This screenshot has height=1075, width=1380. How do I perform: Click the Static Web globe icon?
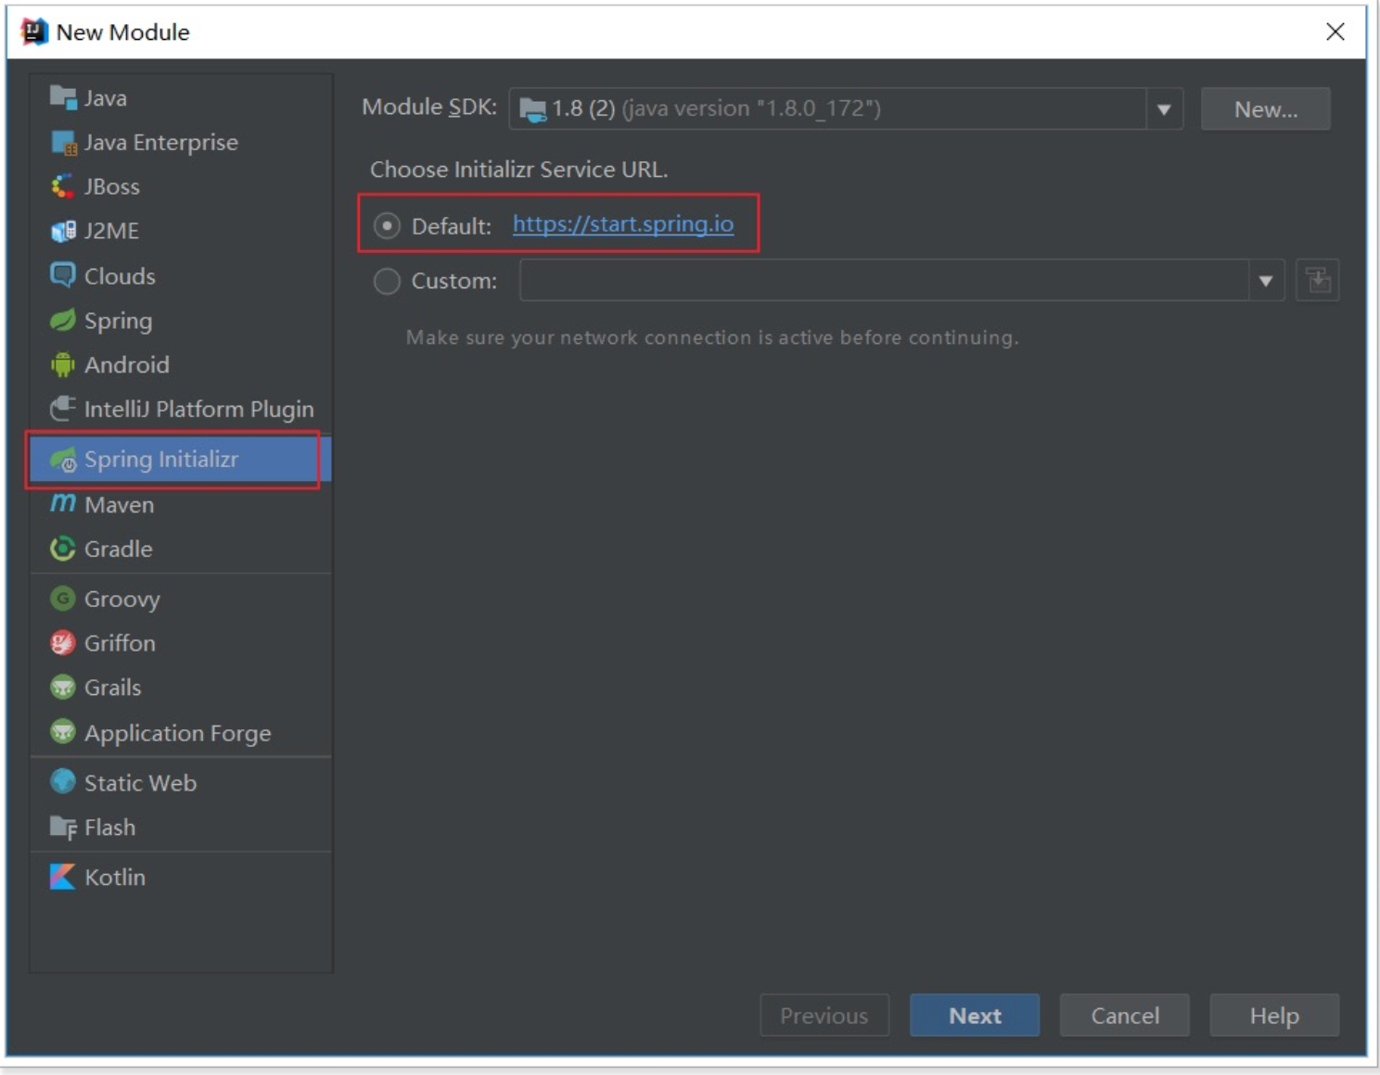pyautogui.click(x=63, y=782)
